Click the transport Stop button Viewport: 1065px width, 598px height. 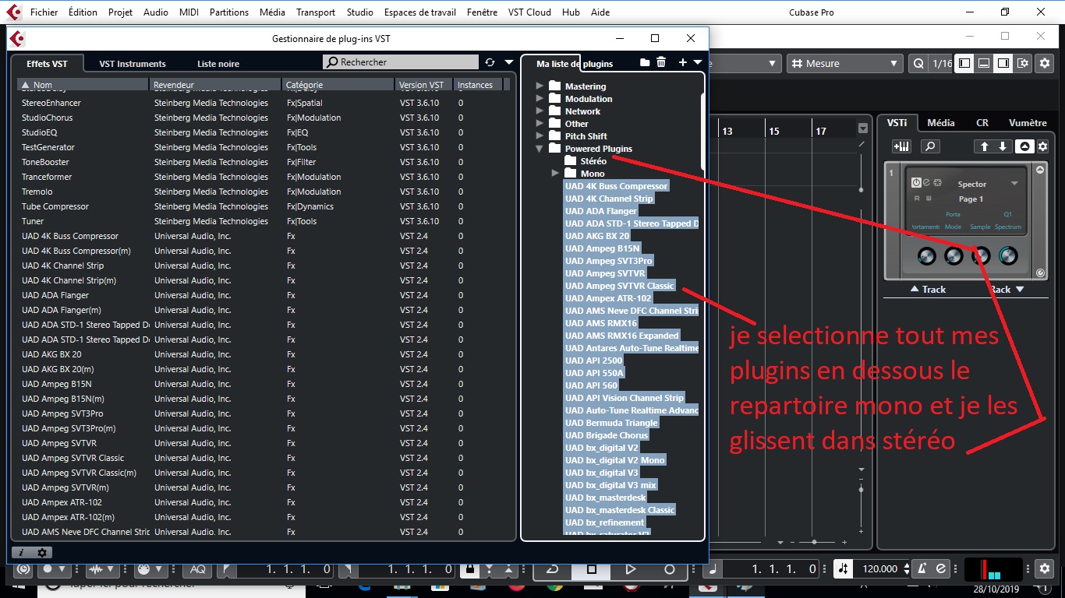pyautogui.click(x=591, y=569)
